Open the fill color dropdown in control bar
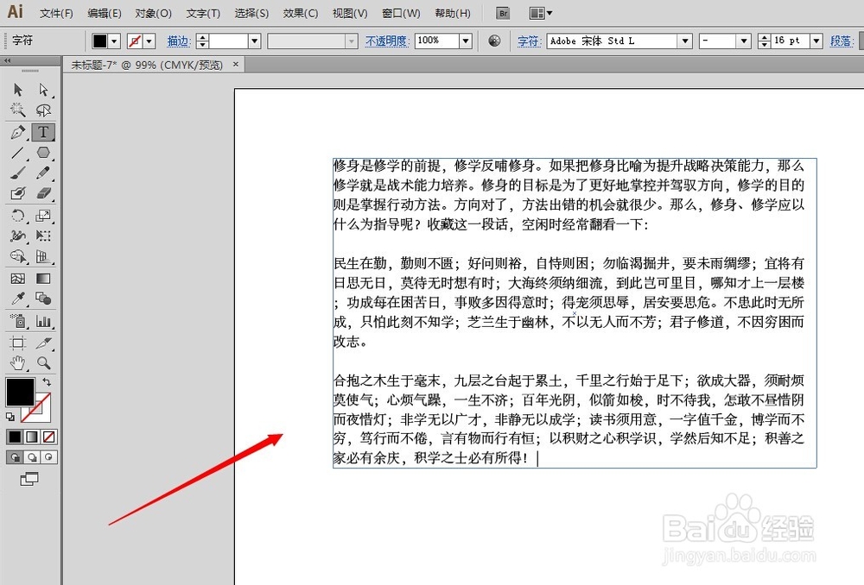The width and height of the screenshot is (864, 585). 115,41
